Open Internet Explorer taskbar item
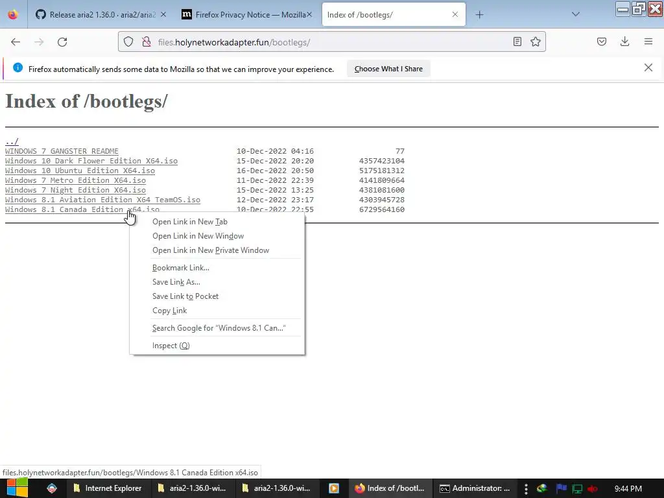This screenshot has height=498, width=664. tap(108, 488)
